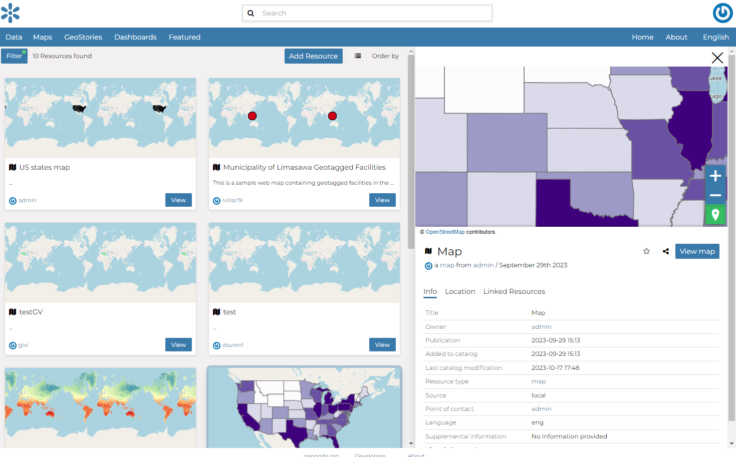Click the admin avatar icon on the US states card
Screen dimensions: 736x457
coord(12,200)
